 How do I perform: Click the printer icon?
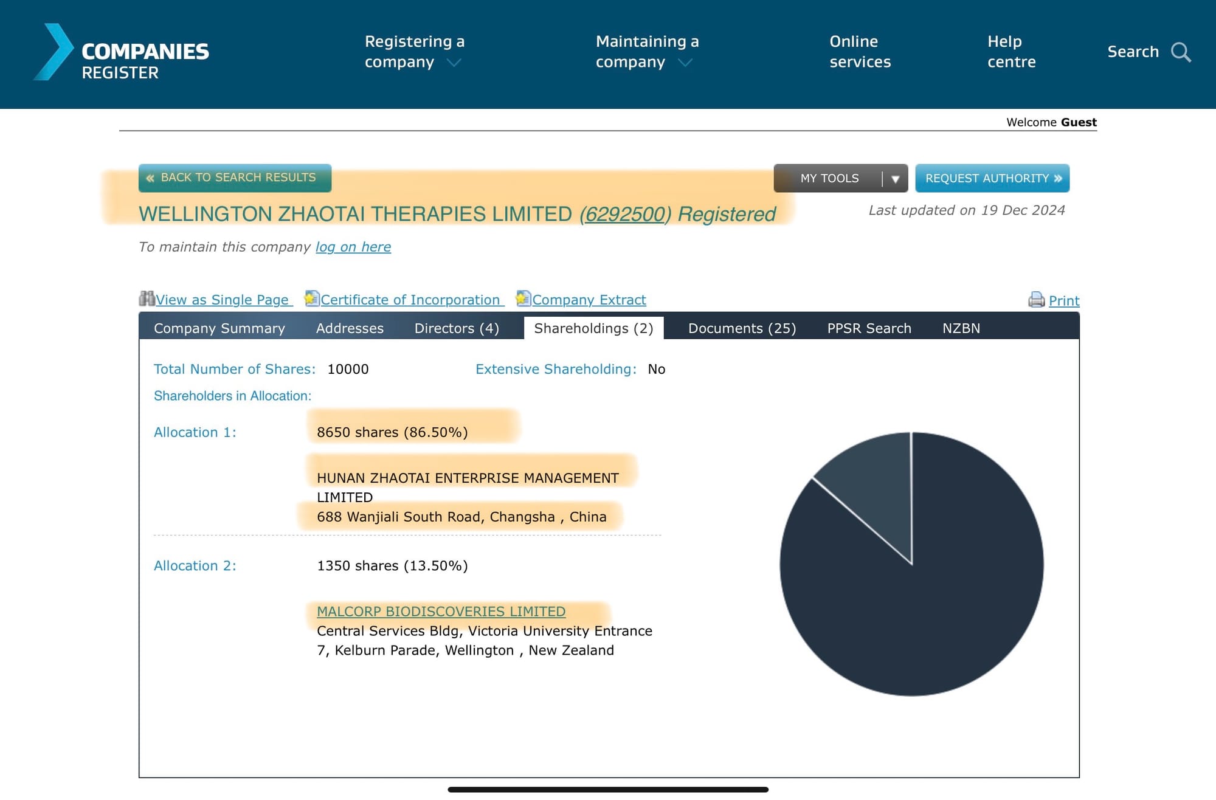[x=1036, y=300]
